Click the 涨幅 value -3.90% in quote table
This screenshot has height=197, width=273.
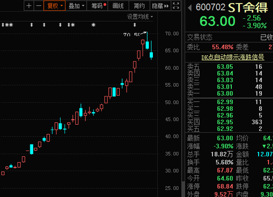[x=223, y=146]
